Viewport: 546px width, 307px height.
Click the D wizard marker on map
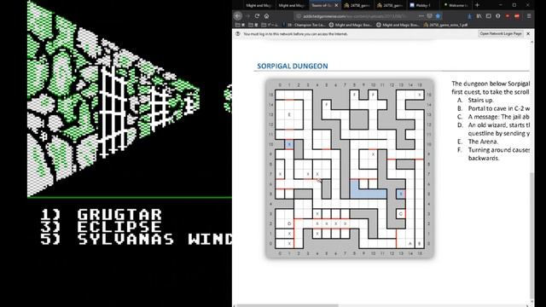click(x=289, y=223)
